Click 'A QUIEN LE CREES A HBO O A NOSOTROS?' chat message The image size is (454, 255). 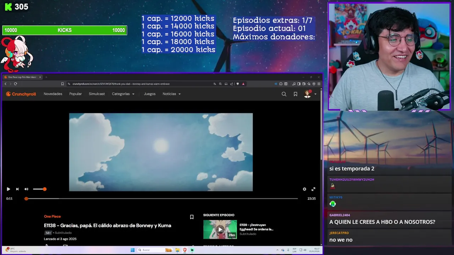point(382,222)
